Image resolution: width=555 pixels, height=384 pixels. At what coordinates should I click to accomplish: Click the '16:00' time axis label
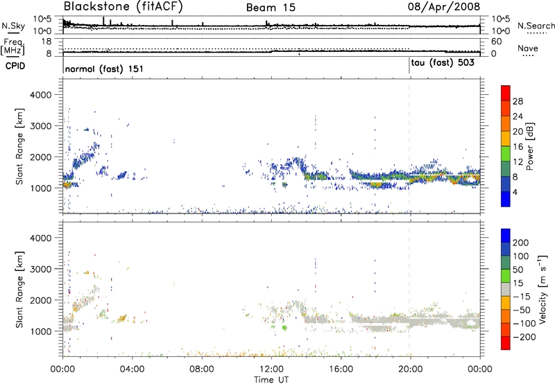click(x=341, y=369)
